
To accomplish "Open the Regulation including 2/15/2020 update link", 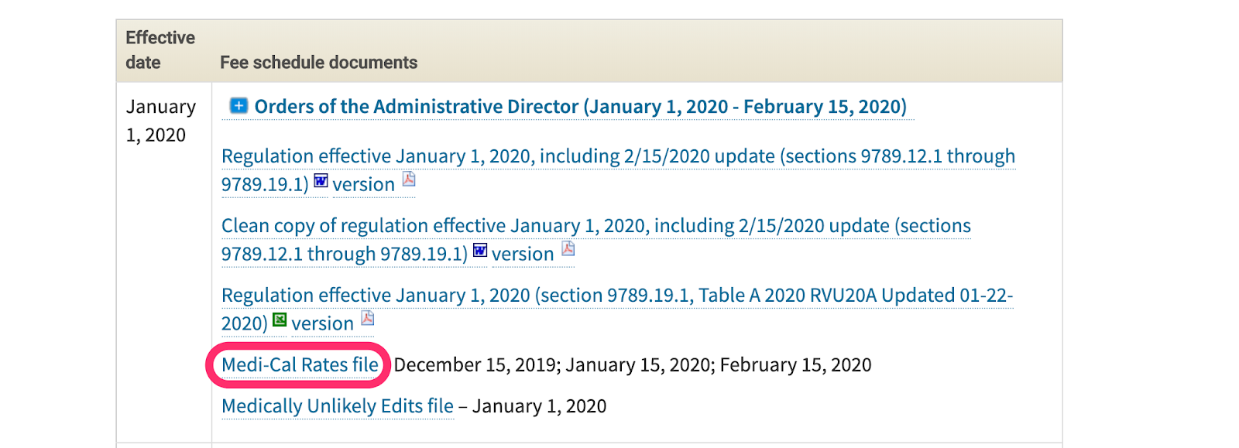I will (618, 169).
